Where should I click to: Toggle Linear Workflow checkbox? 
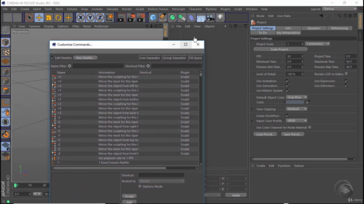click(287, 116)
